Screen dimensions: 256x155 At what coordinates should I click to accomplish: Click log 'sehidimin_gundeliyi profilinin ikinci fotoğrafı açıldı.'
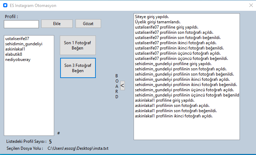pyautogui.click(x=182, y=79)
